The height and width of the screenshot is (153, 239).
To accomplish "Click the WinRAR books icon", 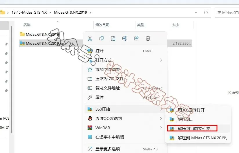I will [90, 128].
